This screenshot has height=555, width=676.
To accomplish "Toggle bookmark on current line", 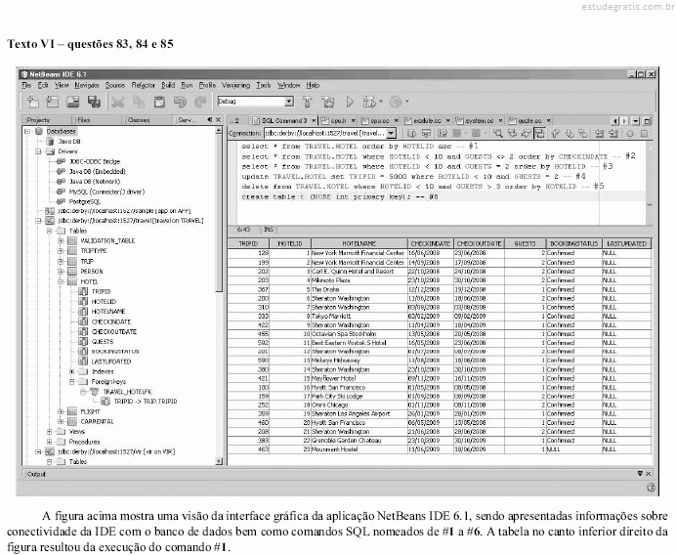I will pos(582,134).
